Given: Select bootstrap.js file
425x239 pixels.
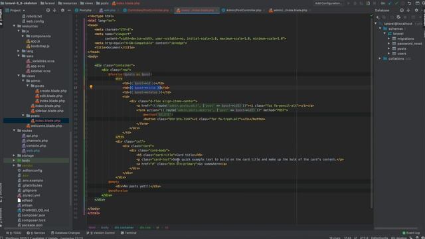Looking at the screenshot, I should pyautogui.click(x=38, y=46).
